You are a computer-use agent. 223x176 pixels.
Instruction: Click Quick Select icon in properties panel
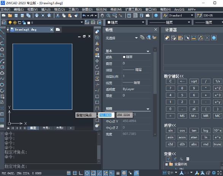155,38
